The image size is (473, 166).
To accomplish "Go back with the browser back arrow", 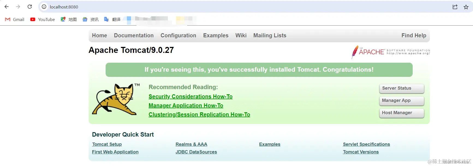I will [x=7, y=7].
